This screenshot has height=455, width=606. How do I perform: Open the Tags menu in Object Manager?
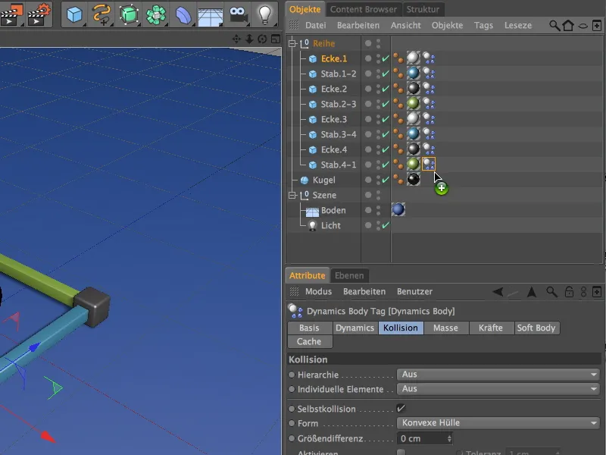(x=483, y=25)
